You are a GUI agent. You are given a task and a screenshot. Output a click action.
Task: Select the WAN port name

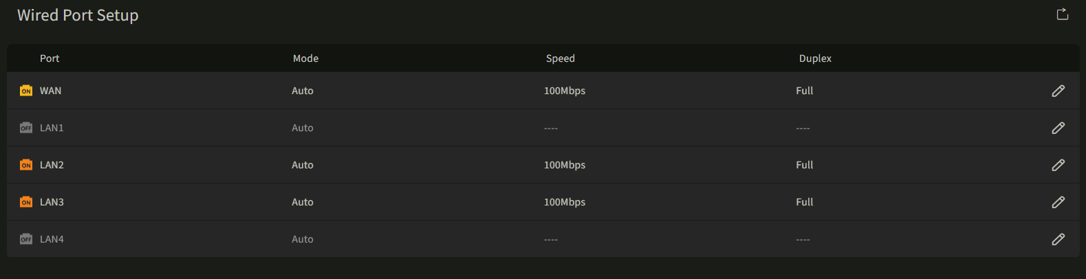[x=50, y=91]
